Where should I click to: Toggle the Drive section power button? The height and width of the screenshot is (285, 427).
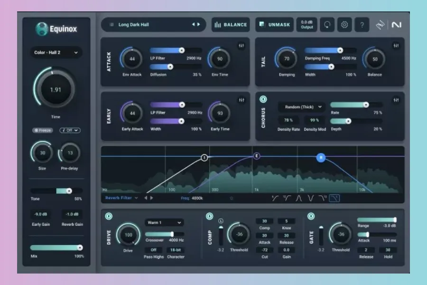[109, 217]
